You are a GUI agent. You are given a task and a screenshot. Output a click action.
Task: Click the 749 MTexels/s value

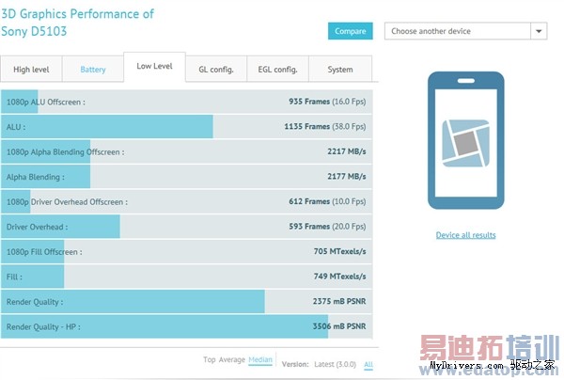click(339, 276)
